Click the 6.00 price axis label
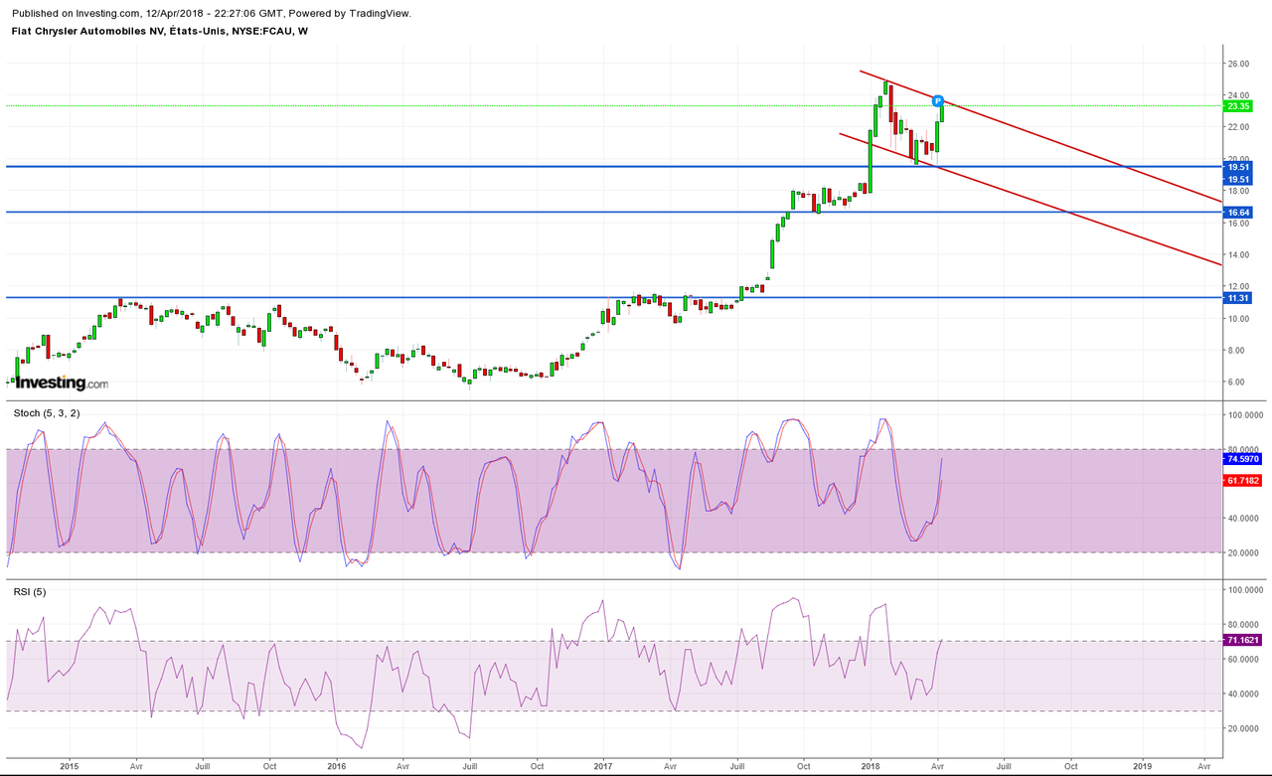Screen dimensions: 1272x776 [1236, 382]
